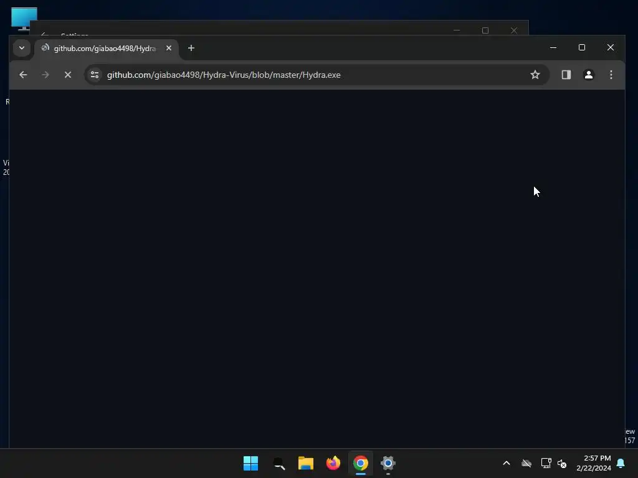The height and width of the screenshot is (478, 638).
Task: Open notifications bell icon
Action: (621, 463)
